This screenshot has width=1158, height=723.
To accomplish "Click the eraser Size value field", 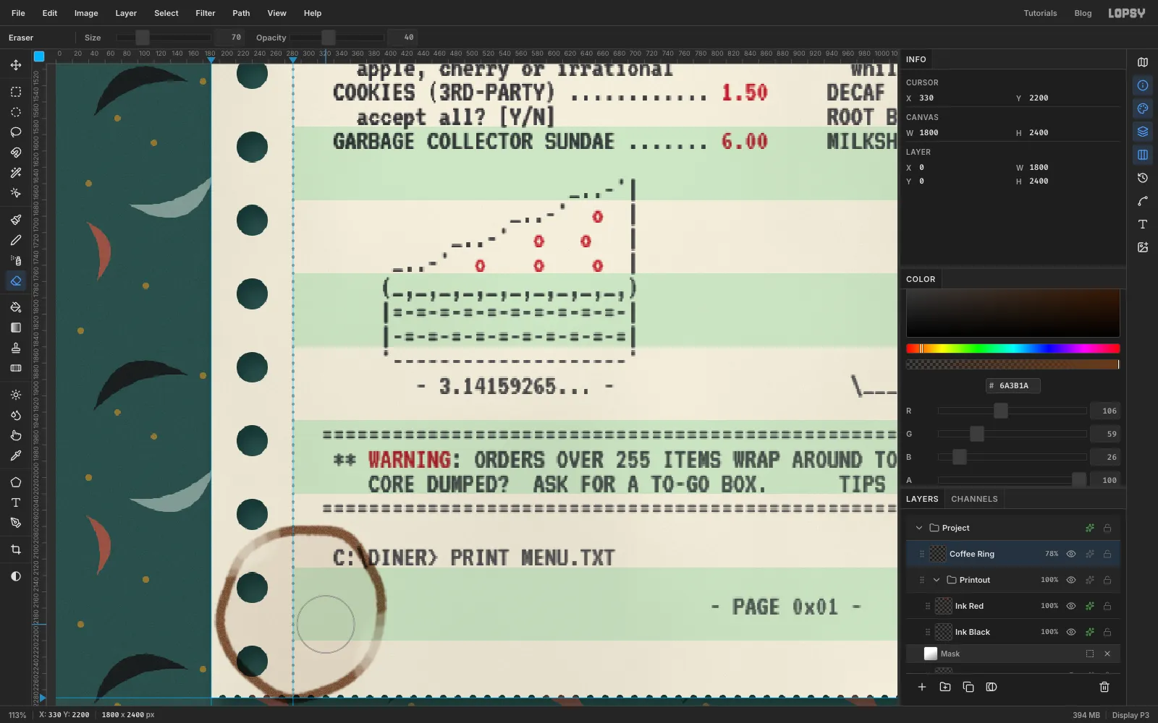I will (231, 38).
